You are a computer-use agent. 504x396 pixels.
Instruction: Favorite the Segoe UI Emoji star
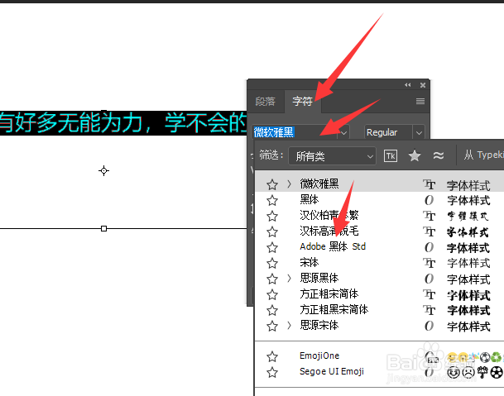click(272, 372)
